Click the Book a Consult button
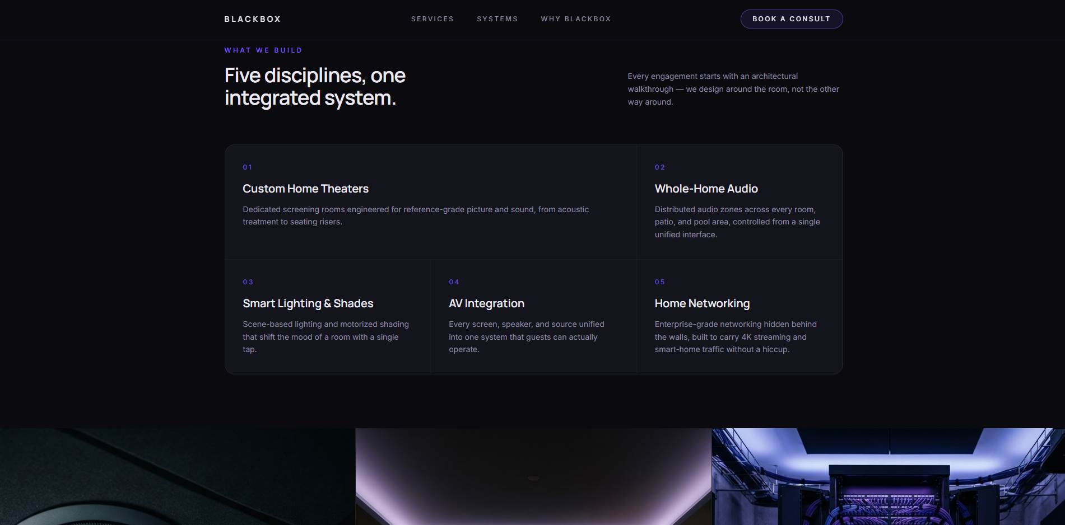The width and height of the screenshot is (1065, 525). pyautogui.click(x=792, y=19)
